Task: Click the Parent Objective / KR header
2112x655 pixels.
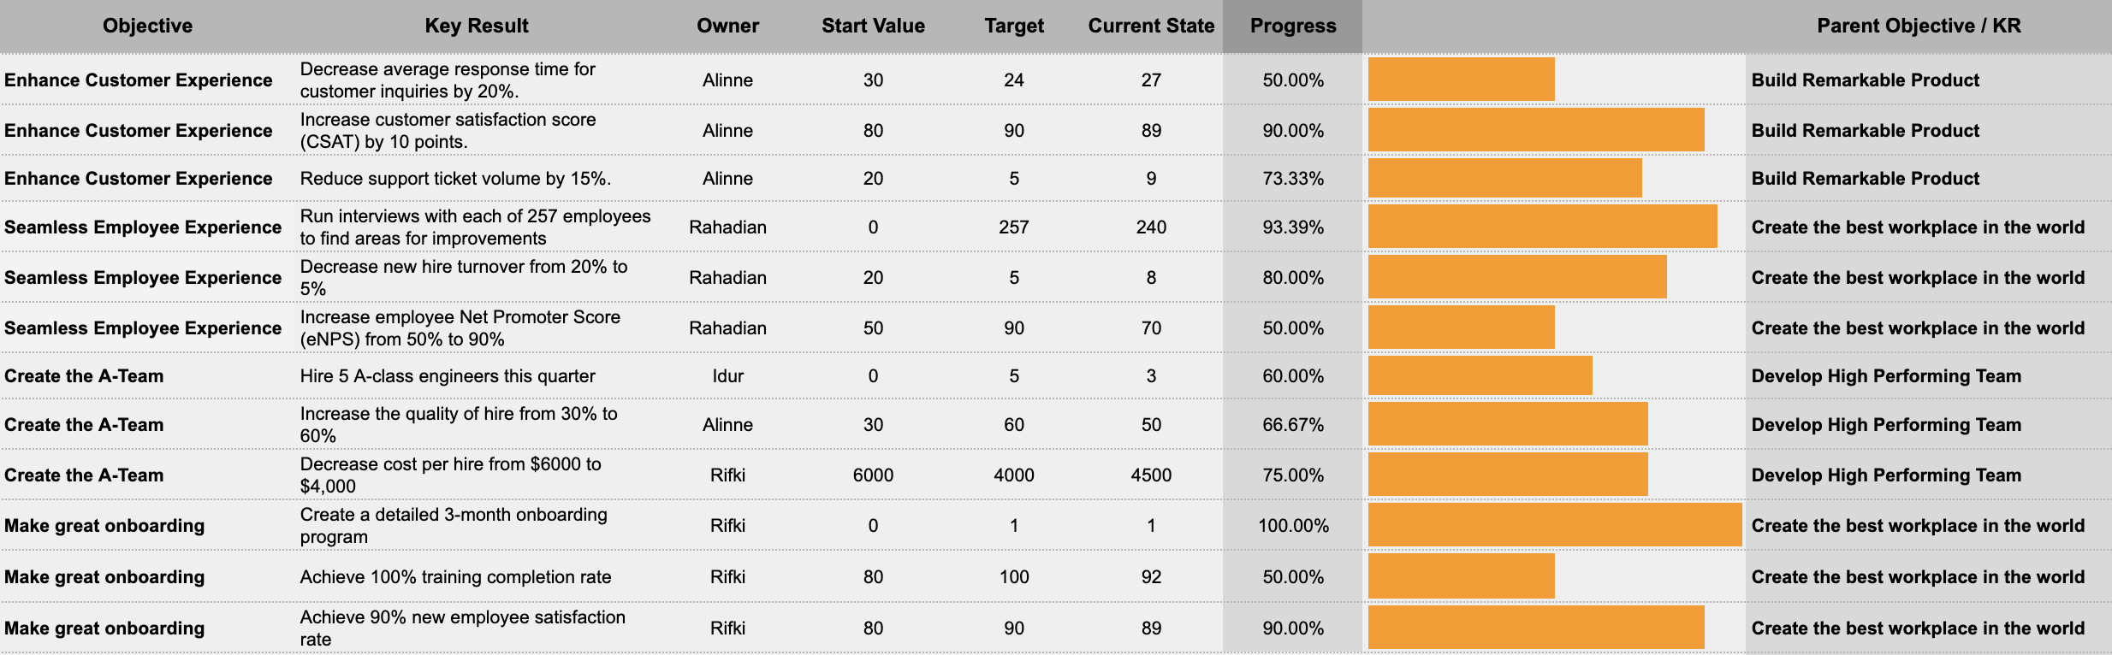Action: pyautogui.click(x=1919, y=26)
